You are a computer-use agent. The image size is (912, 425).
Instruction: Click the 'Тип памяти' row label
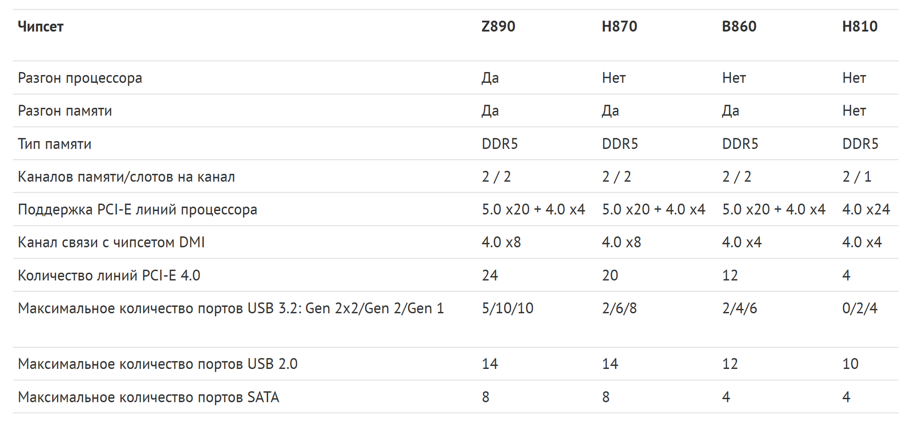pos(55,144)
